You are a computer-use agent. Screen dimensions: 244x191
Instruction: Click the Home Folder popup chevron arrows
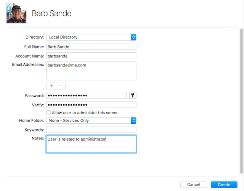133,121
